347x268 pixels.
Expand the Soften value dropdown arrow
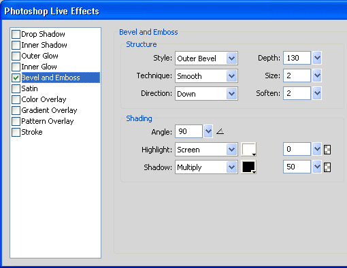coord(317,93)
